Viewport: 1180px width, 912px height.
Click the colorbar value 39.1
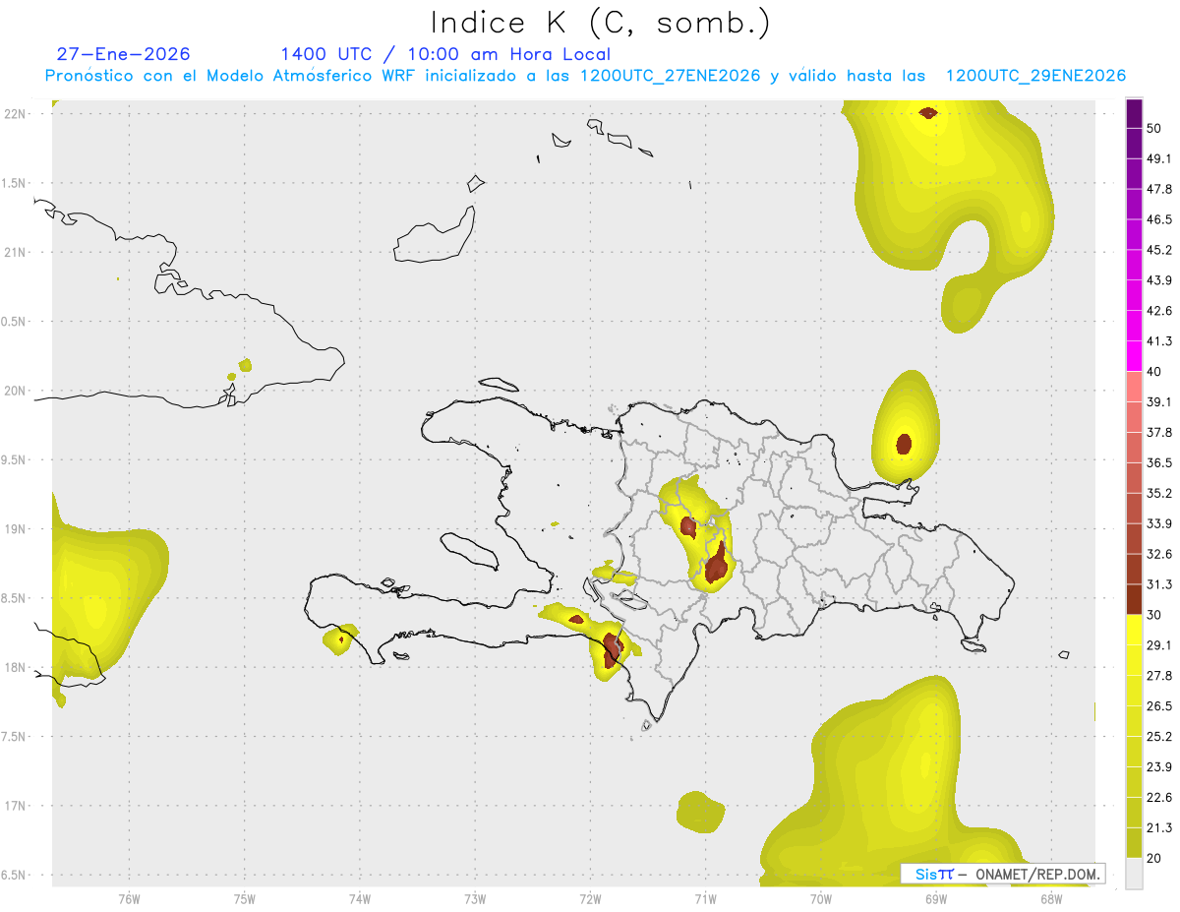pyautogui.click(x=1159, y=401)
